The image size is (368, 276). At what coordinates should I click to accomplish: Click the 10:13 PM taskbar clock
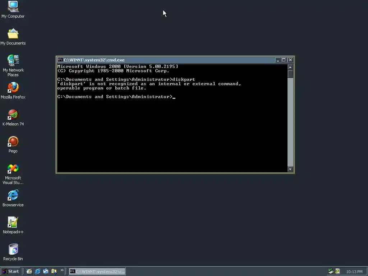point(354,272)
